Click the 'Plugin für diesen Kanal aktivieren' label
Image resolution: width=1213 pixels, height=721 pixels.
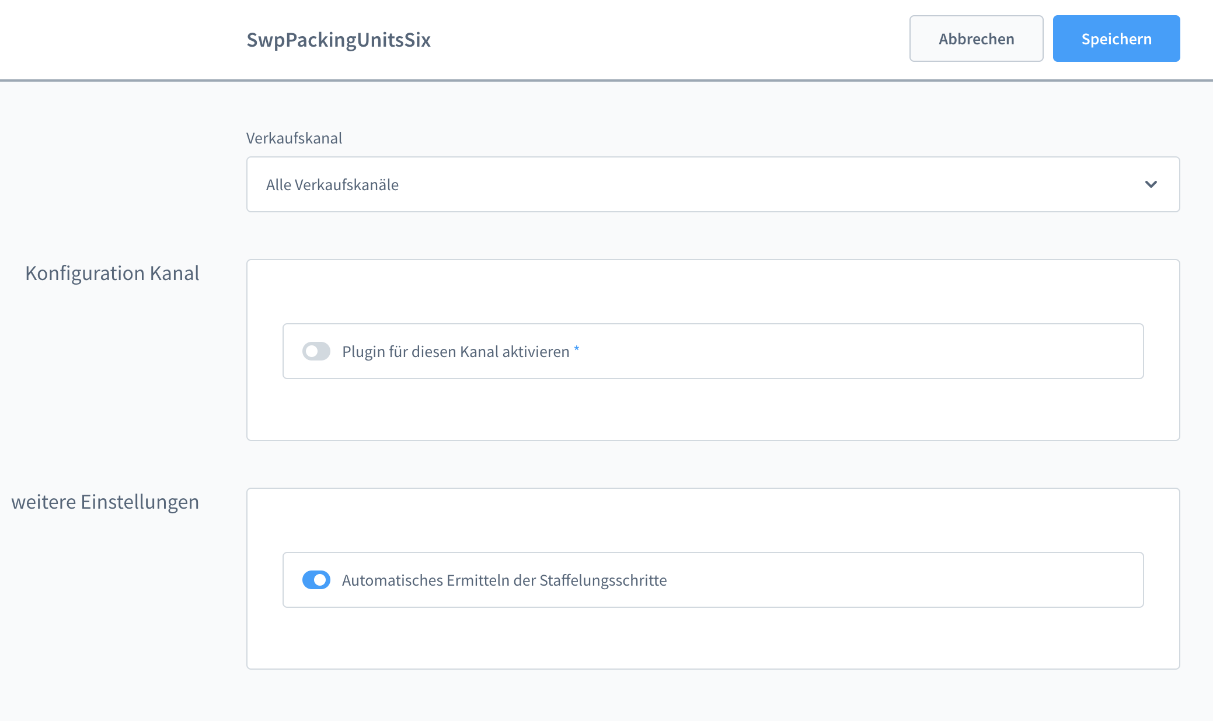click(455, 352)
